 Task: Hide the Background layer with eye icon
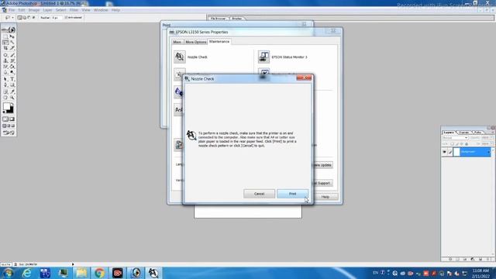tap(444, 152)
